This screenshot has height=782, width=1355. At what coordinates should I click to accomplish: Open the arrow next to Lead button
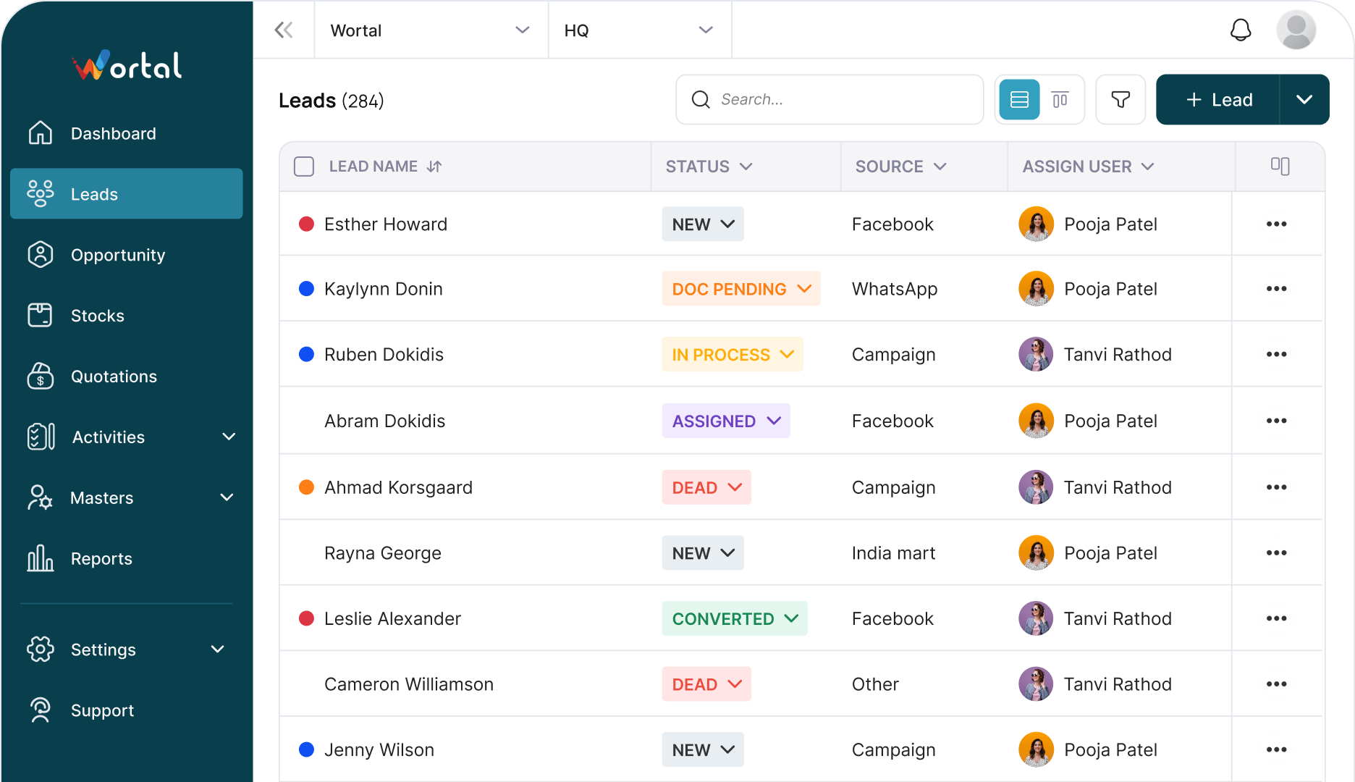click(1304, 99)
